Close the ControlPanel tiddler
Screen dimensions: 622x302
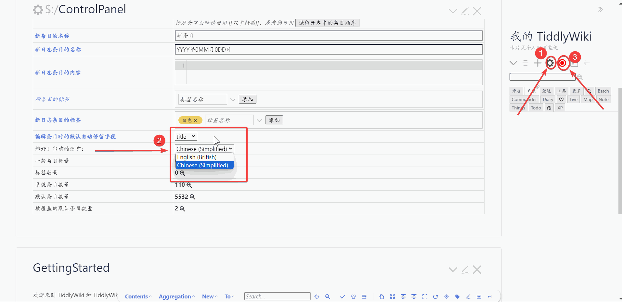click(477, 11)
